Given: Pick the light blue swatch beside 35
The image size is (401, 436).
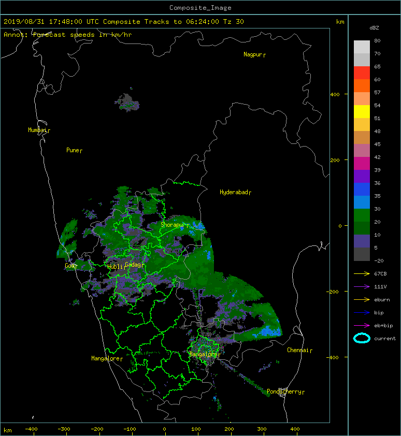Looking at the screenshot, I should [362, 202].
